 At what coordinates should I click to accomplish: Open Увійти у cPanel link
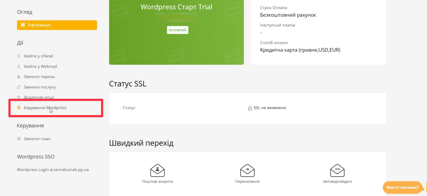[38, 56]
